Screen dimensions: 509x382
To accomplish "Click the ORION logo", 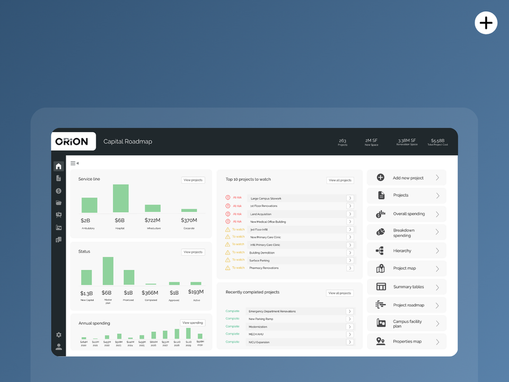I will (72, 142).
